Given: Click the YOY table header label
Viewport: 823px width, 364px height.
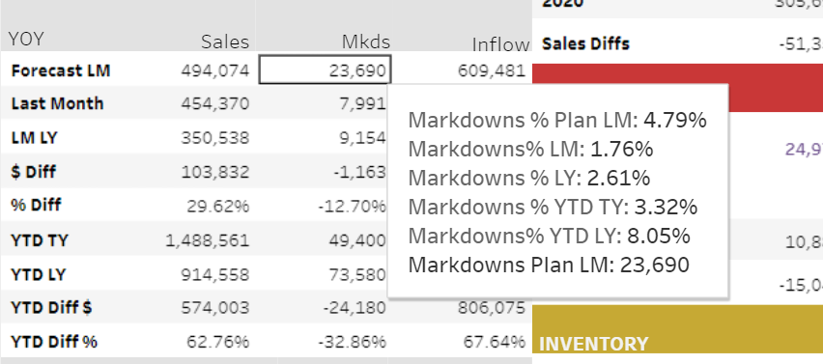Looking at the screenshot, I should pos(26,39).
